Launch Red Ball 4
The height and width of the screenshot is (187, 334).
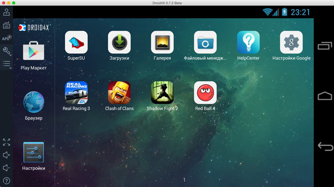pyautogui.click(x=205, y=93)
